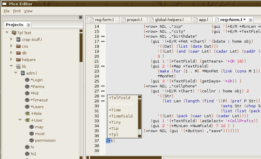Image resolution: width=261 pixels, height=159 pixels.
Task: Click the document icon on global-helpers.l tab
Action: pyautogui.click(x=152, y=20)
